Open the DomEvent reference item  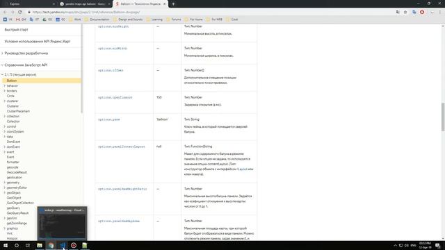13,142
